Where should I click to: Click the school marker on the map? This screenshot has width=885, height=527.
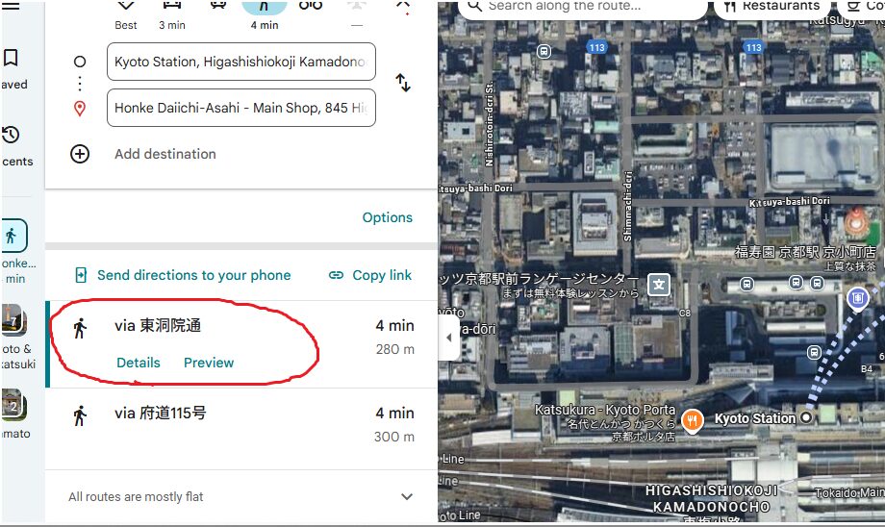tap(659, 285)
